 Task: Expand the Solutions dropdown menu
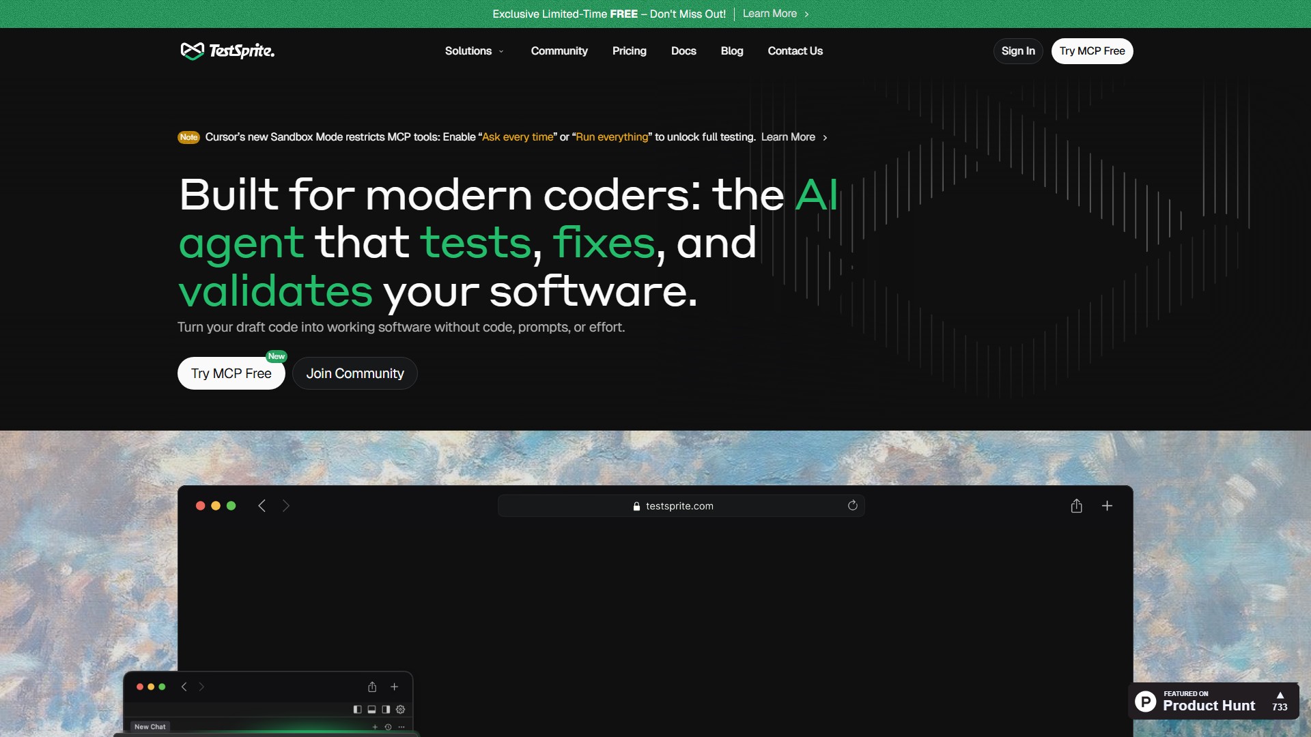[x=475, y=51]
